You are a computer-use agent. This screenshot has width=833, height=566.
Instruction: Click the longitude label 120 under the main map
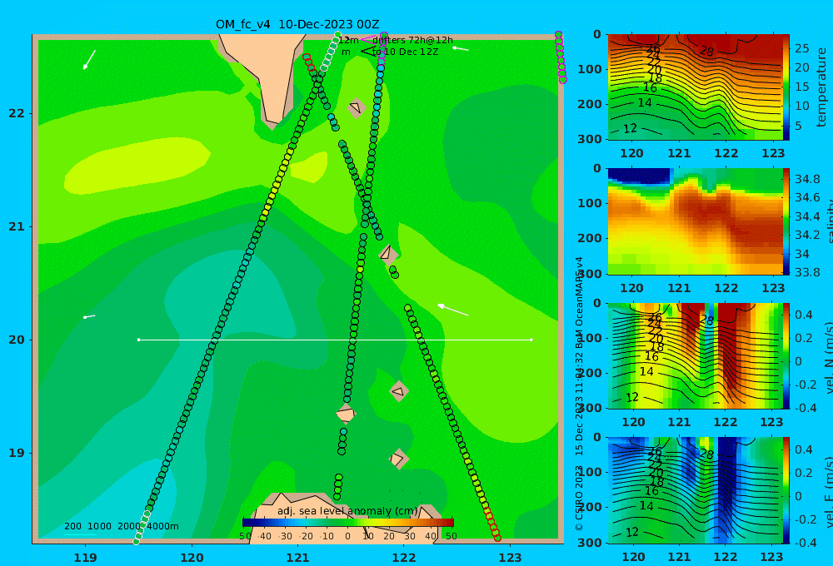point(192,558)
